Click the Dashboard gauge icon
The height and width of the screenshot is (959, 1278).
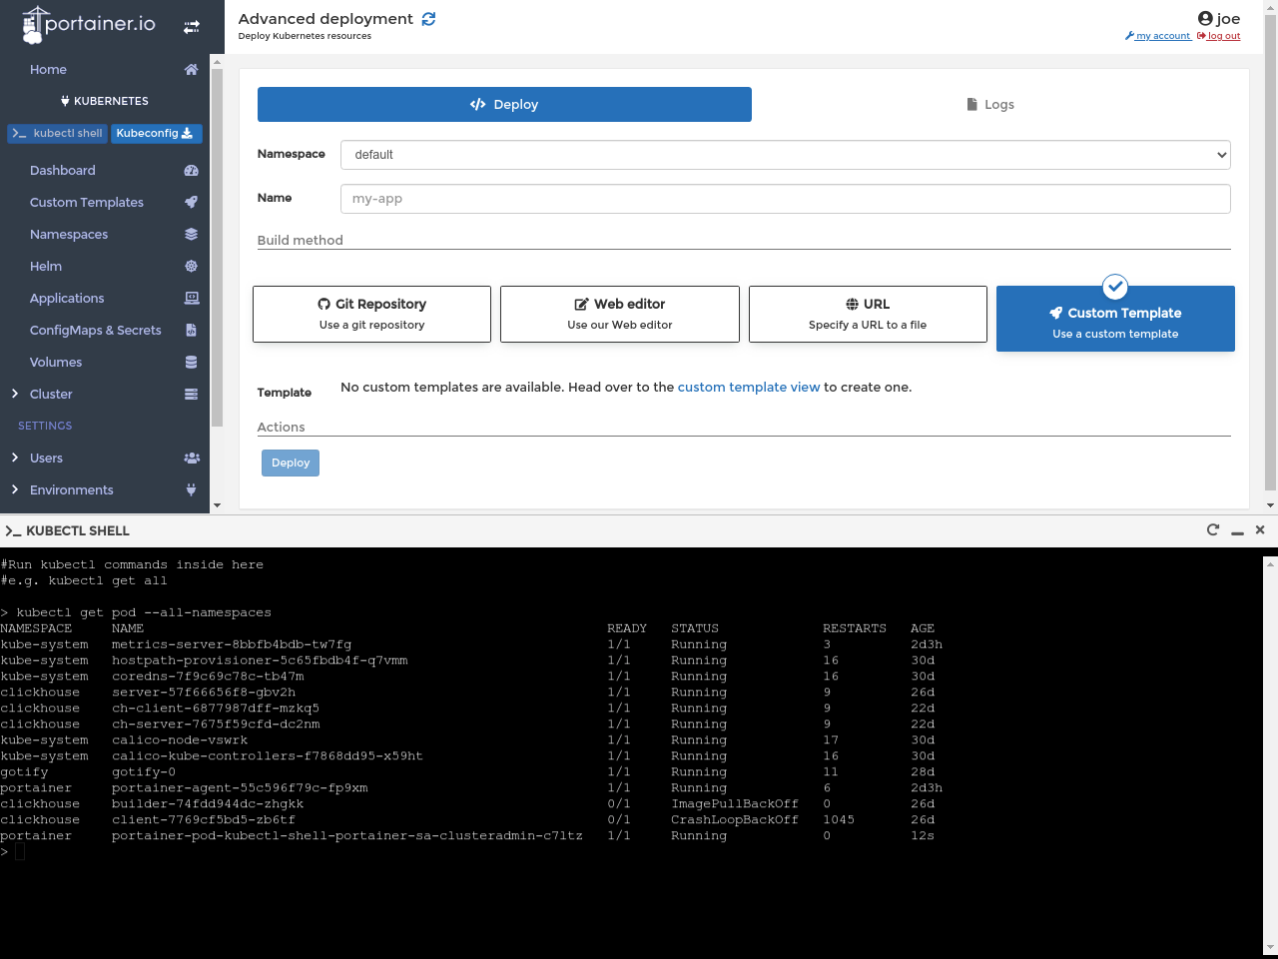192,171
